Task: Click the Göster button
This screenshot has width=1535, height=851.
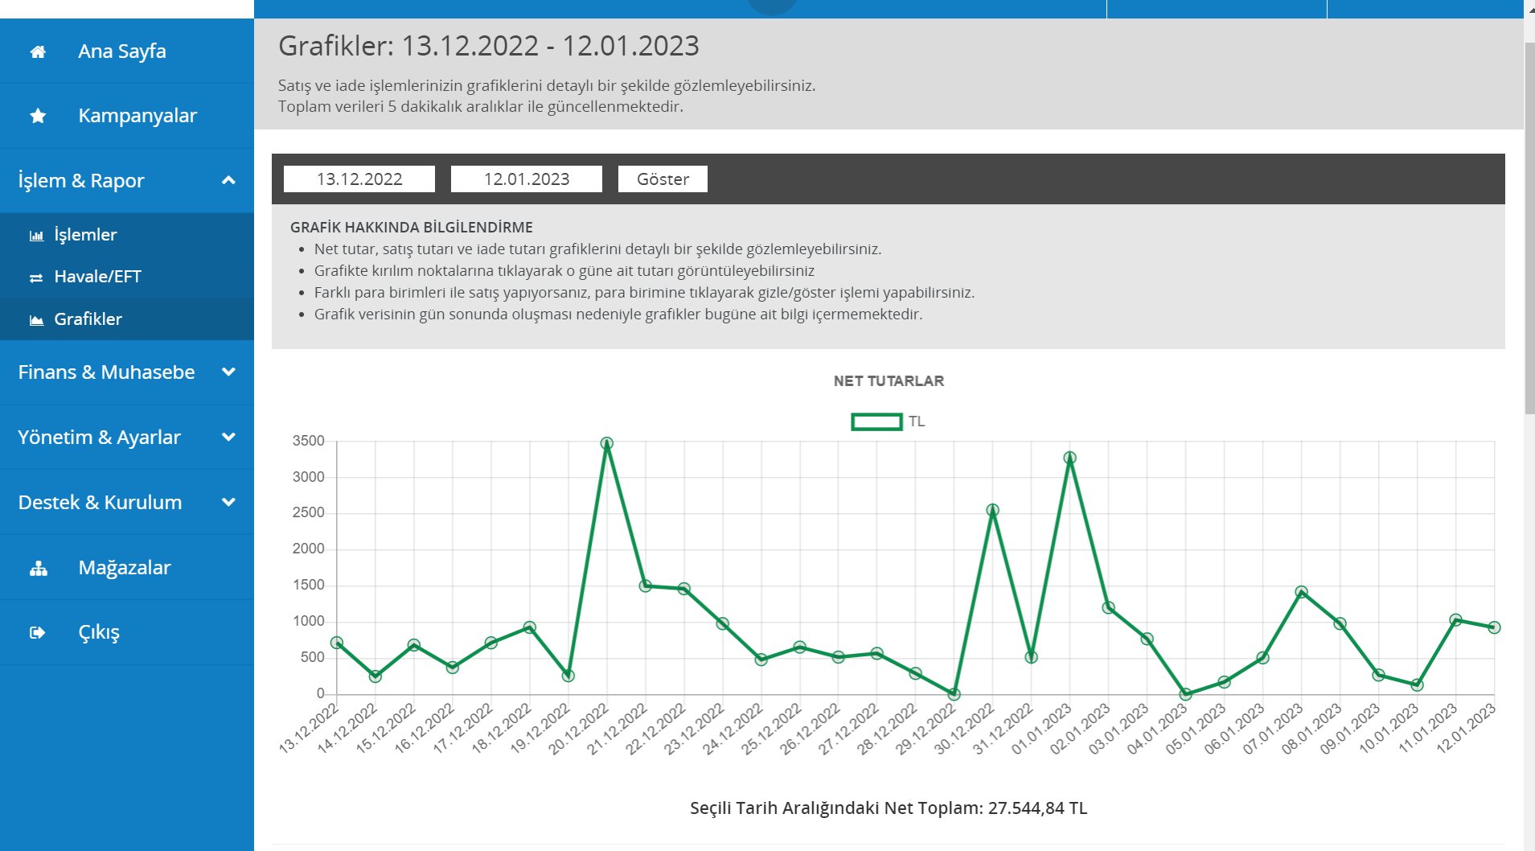Action: coord(663,179)
